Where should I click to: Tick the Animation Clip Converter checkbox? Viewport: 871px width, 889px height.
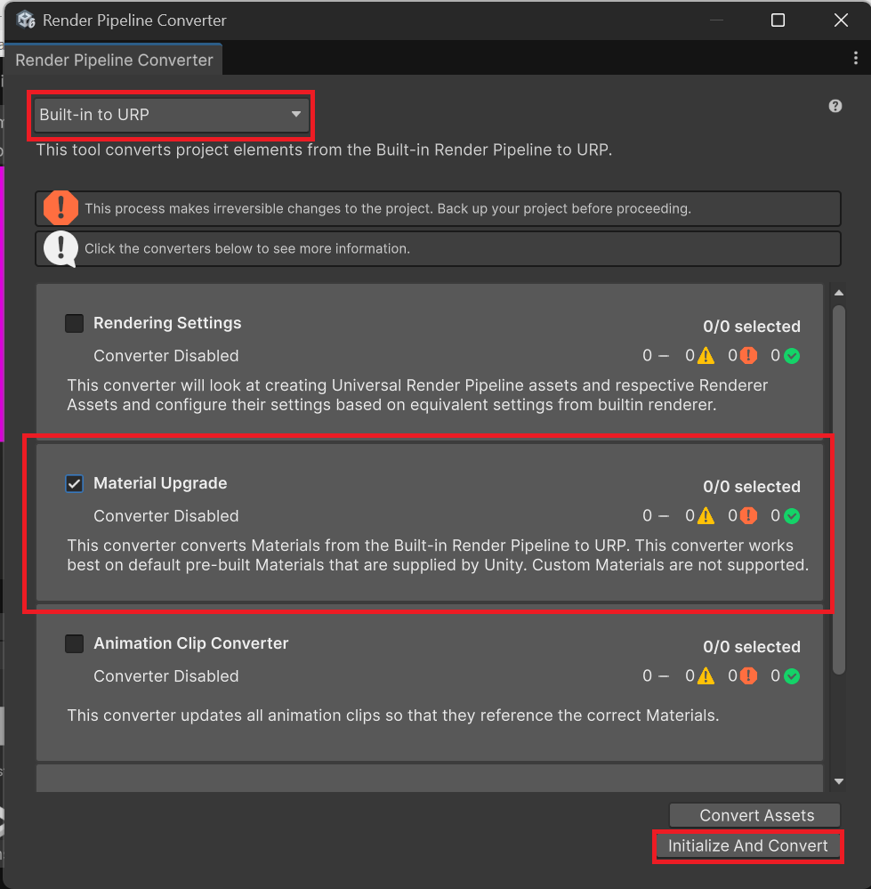click(x=75, y=643)
